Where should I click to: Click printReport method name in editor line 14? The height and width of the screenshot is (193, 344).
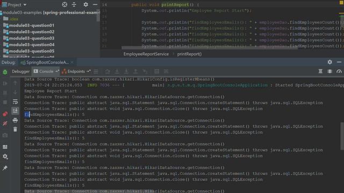(x=175, y=5)
